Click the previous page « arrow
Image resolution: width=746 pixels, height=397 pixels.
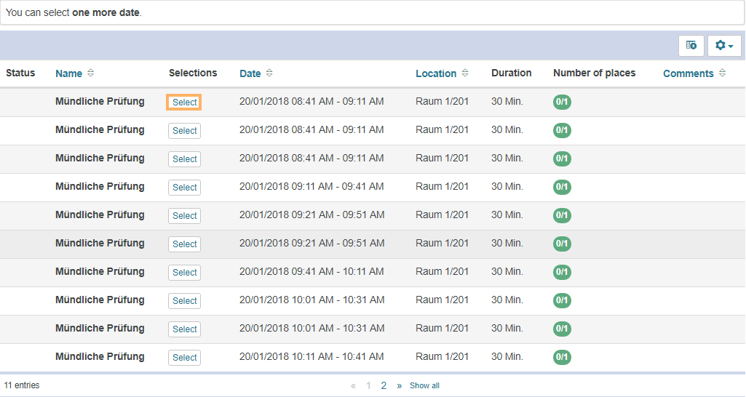pos(354,386)
